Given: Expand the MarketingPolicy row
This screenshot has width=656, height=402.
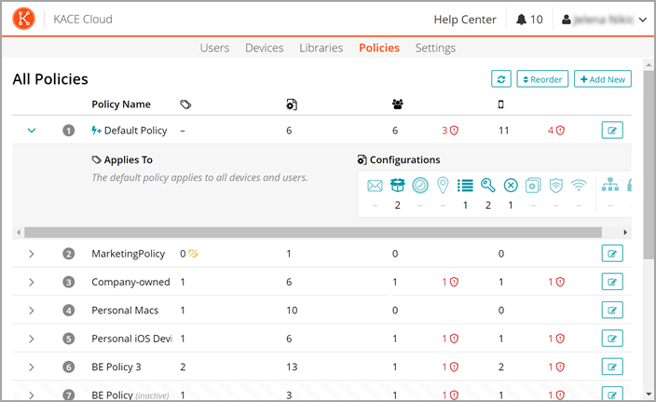Looking at the screenshot, I should click(32, 254).
